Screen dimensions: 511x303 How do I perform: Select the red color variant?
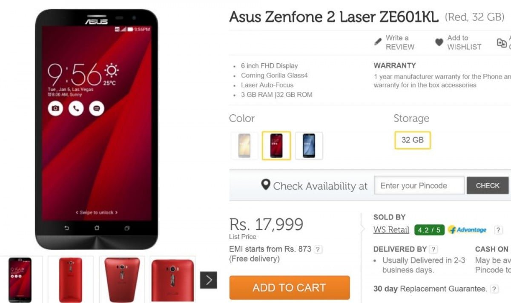[x=276, y=146]
